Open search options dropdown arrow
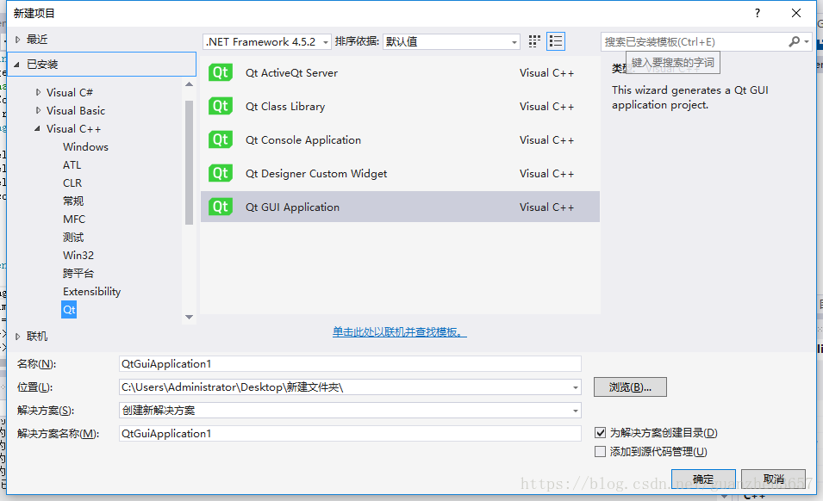 [807, 41]
